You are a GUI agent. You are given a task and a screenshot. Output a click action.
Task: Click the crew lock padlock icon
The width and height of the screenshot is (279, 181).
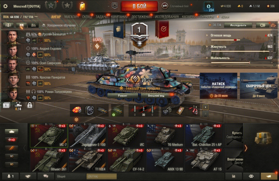[x=30, y=105]
